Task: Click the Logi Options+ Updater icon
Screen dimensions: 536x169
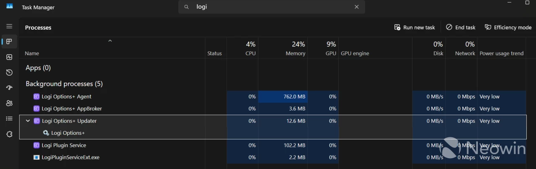Action: click(37, 121)
